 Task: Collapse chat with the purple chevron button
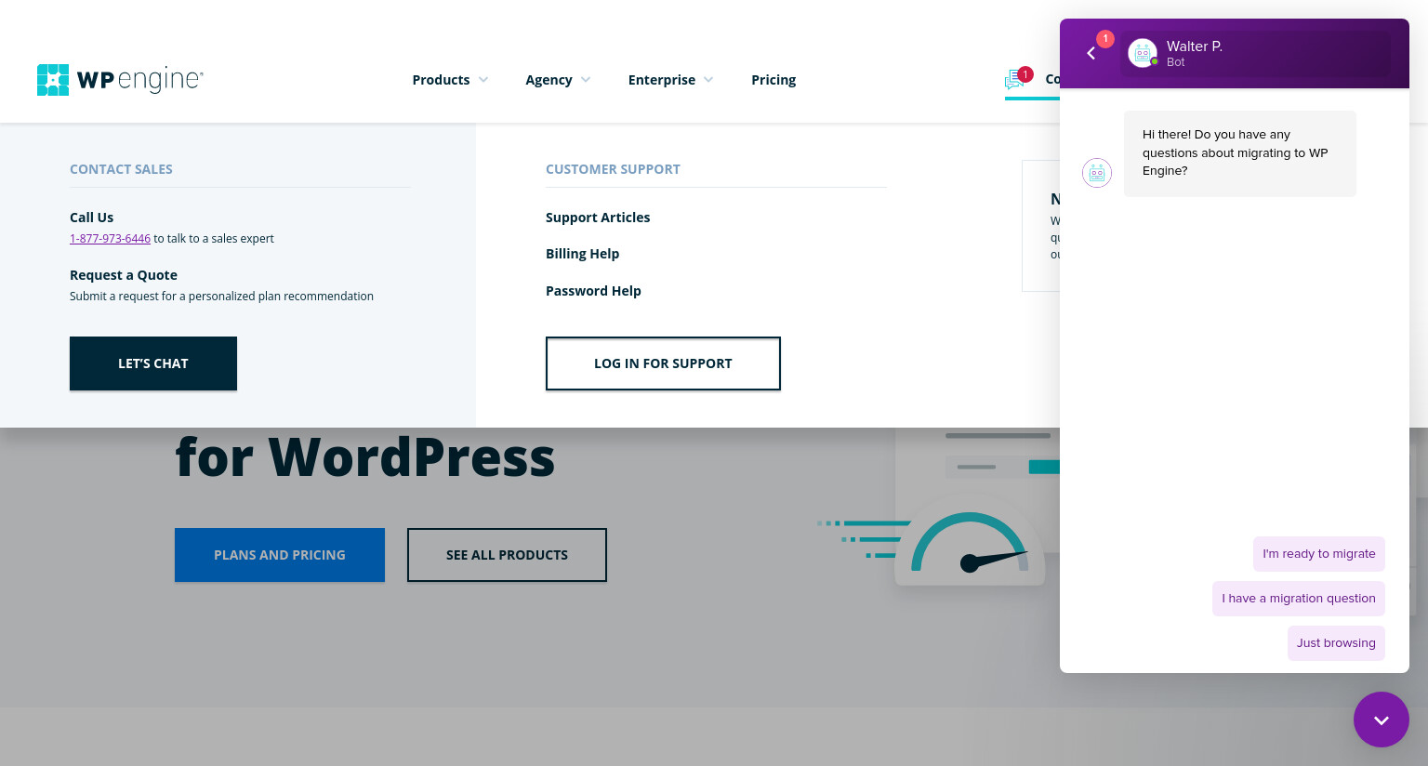1382,720
